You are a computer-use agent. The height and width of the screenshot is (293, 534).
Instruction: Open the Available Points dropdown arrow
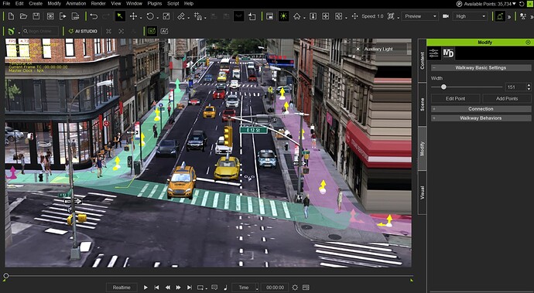514,4
